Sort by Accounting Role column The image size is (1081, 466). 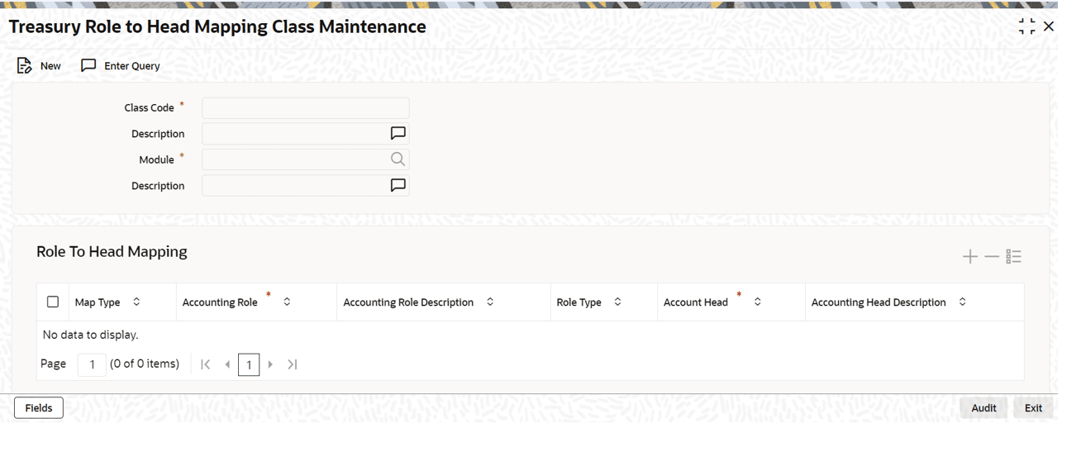pyautogui.click(x=287, y=302)
